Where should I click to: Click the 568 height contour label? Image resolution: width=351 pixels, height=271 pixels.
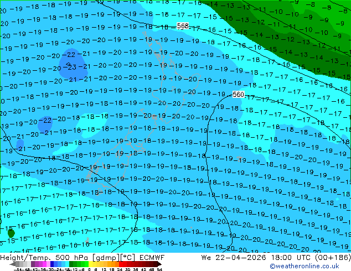coord(183,26)
